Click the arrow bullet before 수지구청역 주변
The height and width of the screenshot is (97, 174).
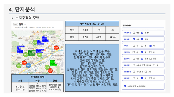click(x=13, y=18)
